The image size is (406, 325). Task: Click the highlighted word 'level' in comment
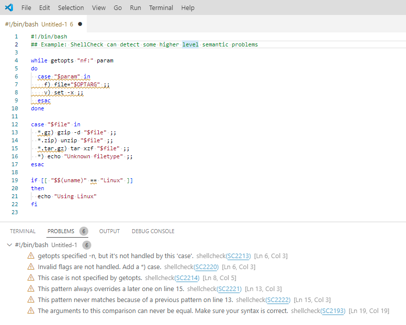pyautogui.click(x=191, y=44)
